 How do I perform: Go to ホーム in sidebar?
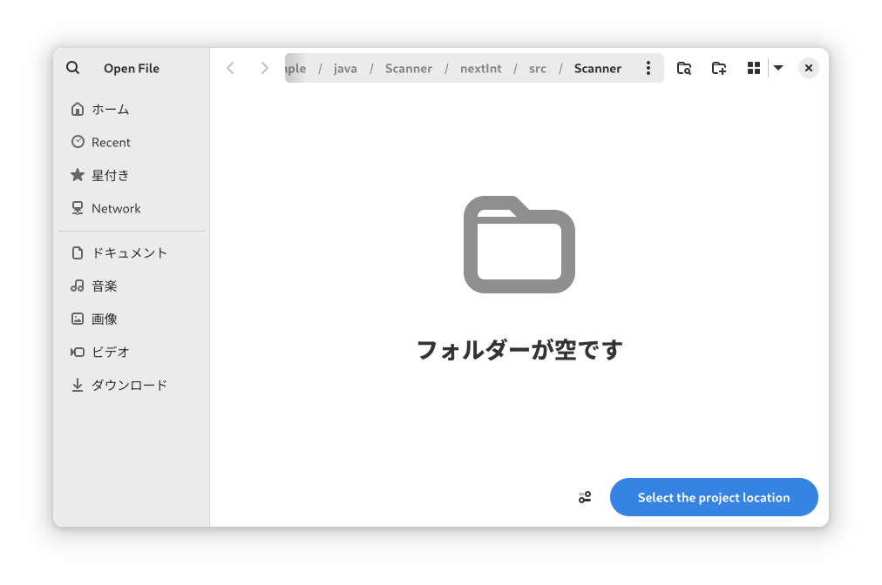tap(132, 109)
